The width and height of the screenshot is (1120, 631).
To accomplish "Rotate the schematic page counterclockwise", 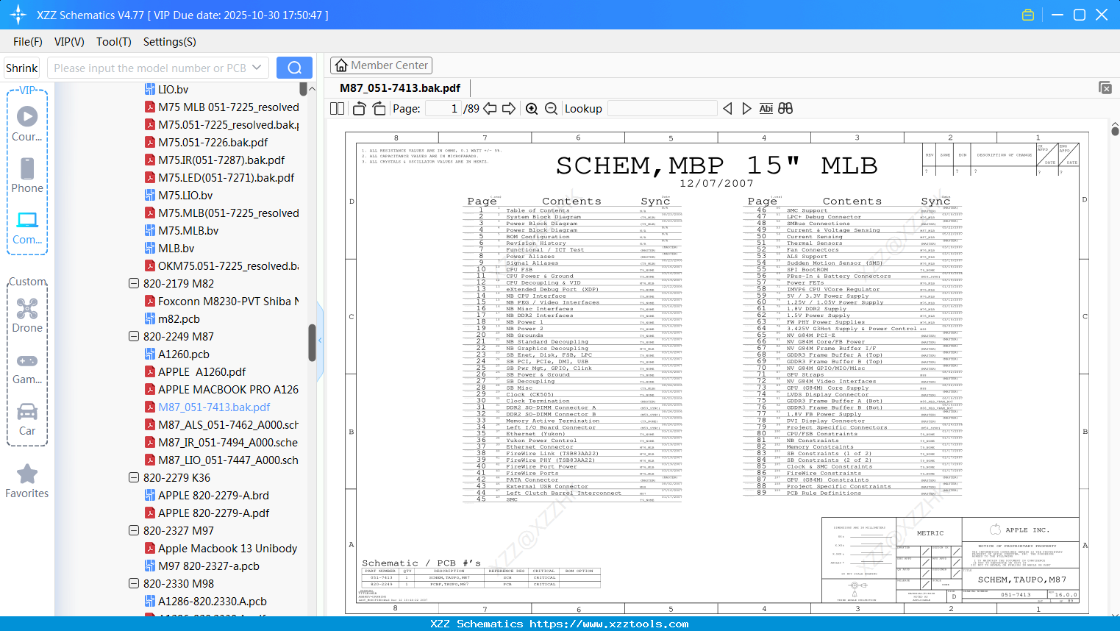I will click(360, 108).
